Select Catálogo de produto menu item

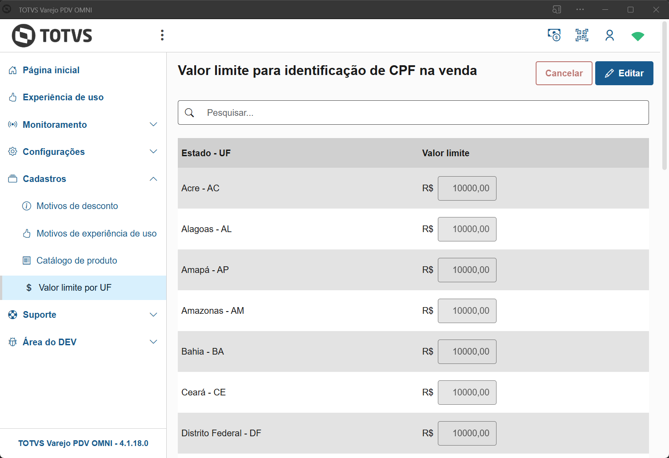tap(76, 261)
